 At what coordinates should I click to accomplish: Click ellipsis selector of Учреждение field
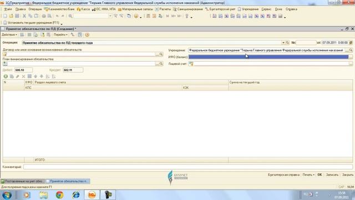tap(347, 50)
